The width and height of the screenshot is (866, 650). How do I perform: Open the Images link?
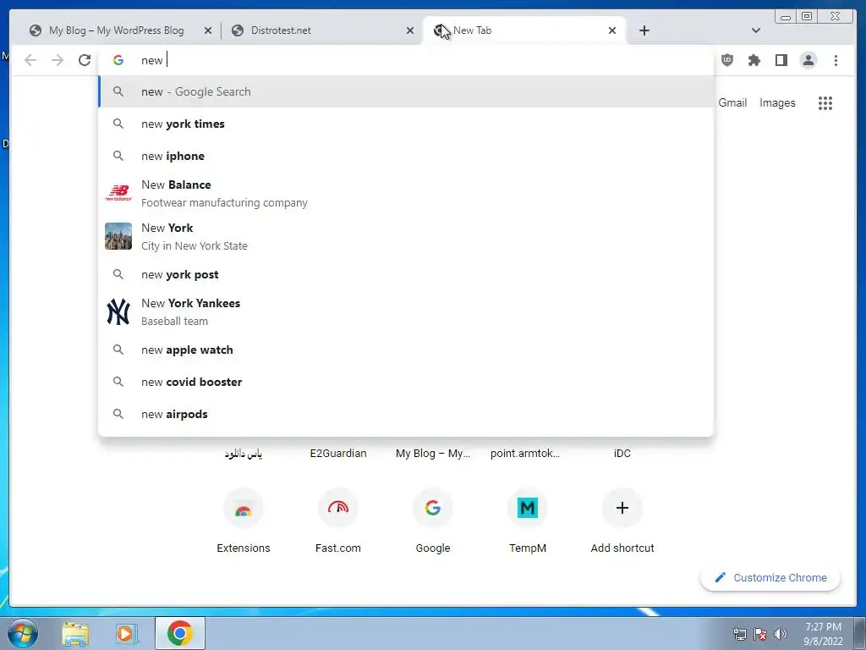777,102
